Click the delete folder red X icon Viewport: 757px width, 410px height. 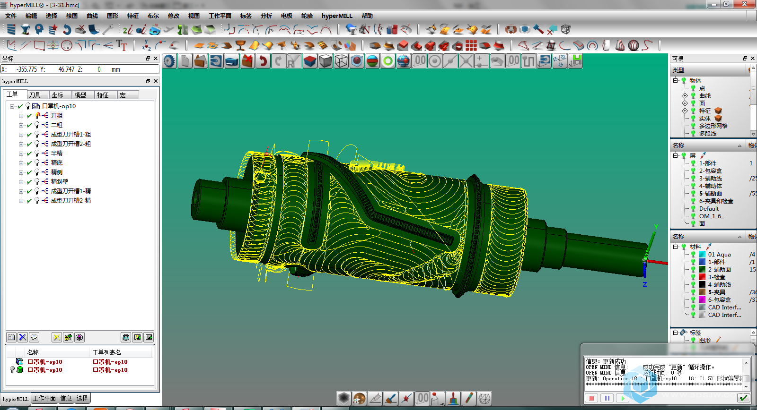[247, 61]
